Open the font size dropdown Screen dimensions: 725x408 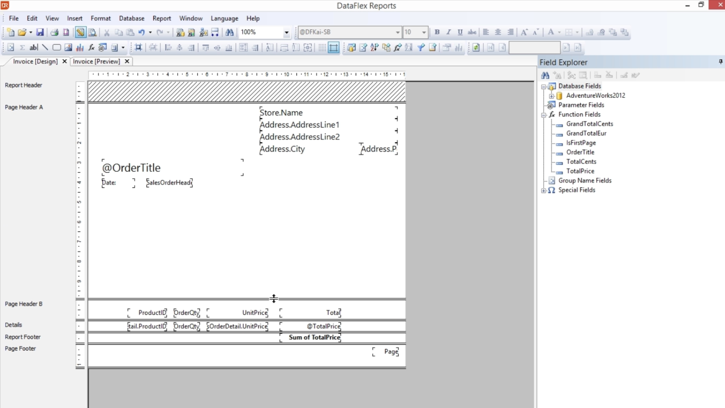click(x=424, y=32)
